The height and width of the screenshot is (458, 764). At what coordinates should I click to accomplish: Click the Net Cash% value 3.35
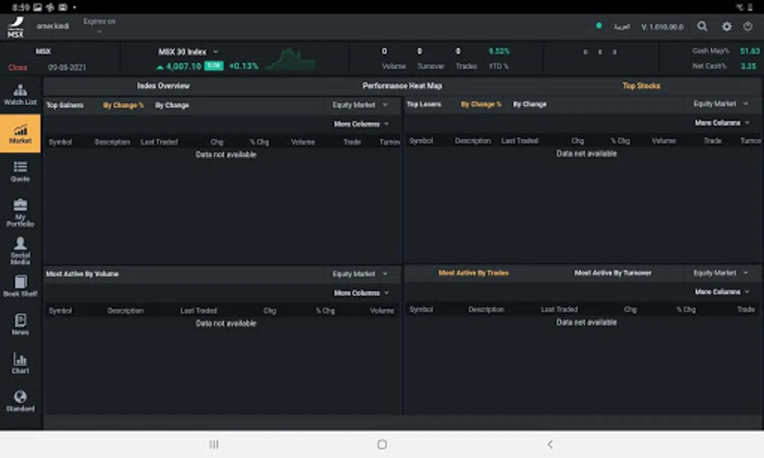pyautogui.click(x=748, y=66)
